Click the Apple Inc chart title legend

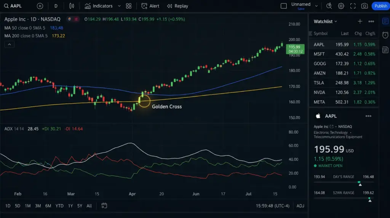point(32,19)
